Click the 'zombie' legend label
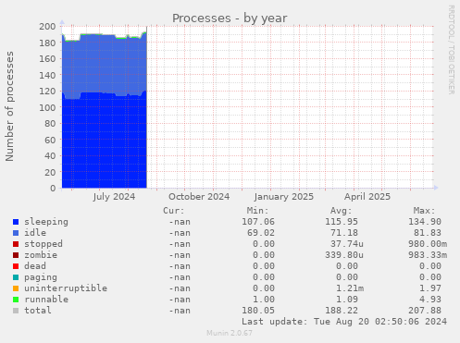This screenshot has height=343, width=460. coord(41,255)
